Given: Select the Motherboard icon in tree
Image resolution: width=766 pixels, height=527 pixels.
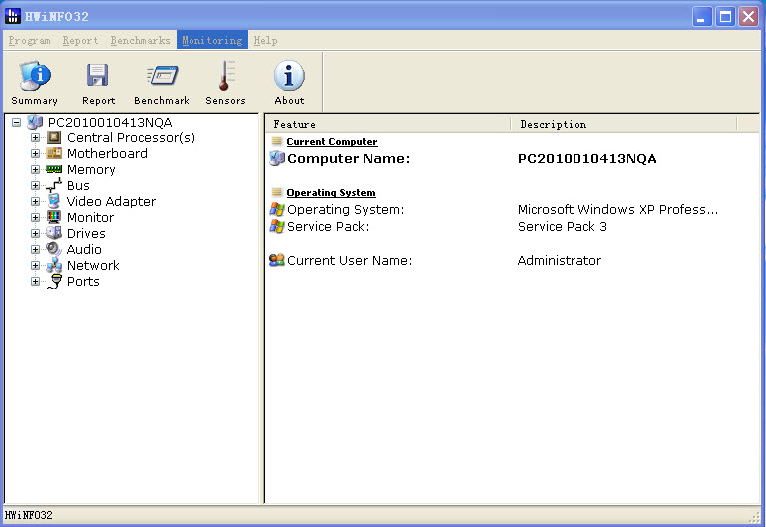Looking at the screenshot, I should 54,154.
